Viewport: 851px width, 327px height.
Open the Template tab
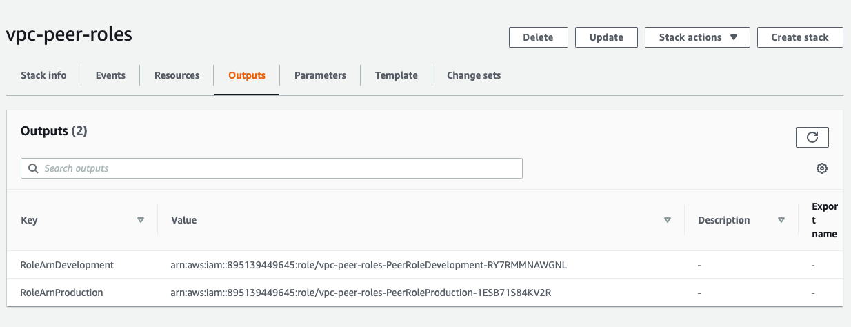point(396,75)
